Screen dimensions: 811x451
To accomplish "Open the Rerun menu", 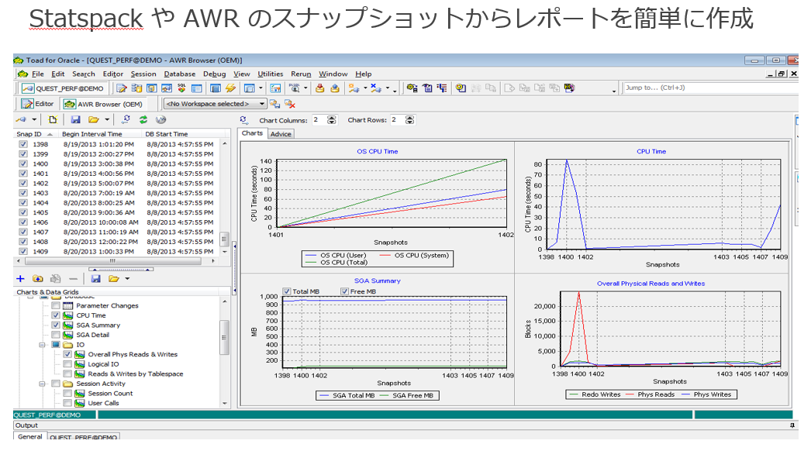I will tap(301, 74).
